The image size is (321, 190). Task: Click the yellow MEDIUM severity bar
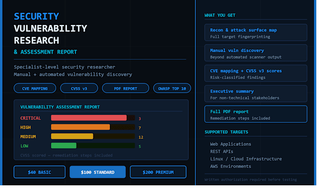[72, 136]
